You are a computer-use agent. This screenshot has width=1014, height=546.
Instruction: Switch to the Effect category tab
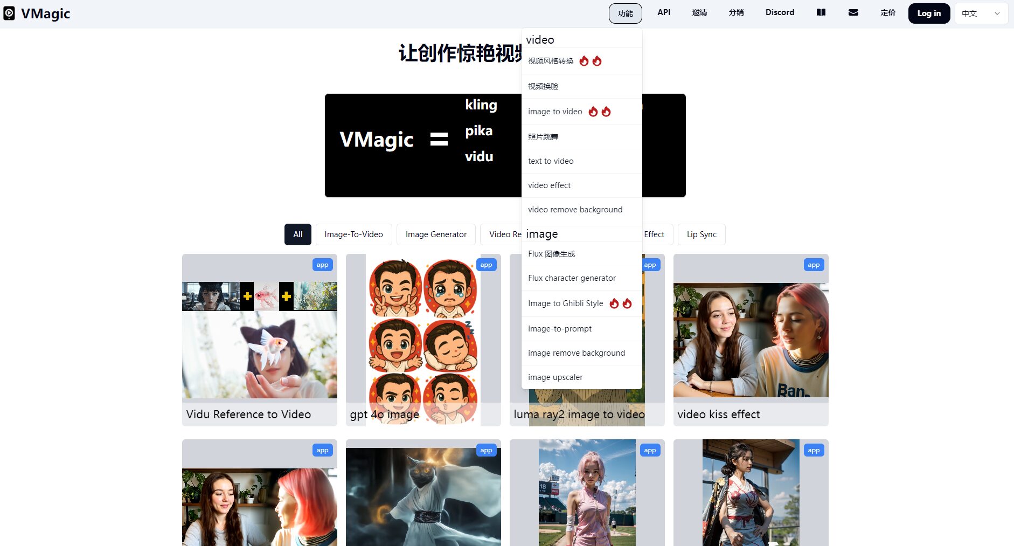pos(657,234)
